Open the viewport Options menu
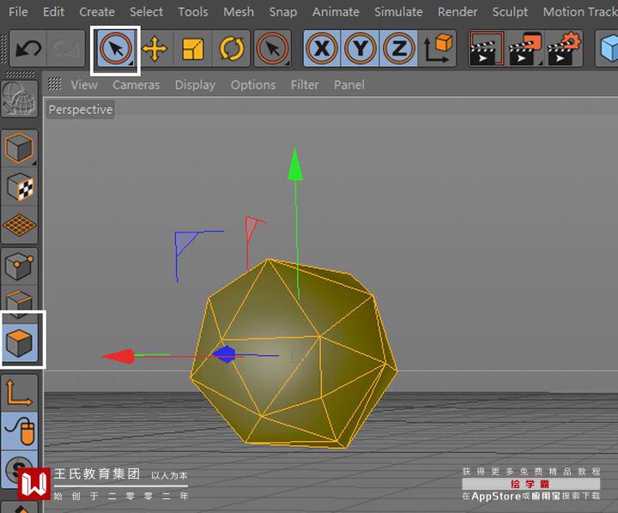 tap(253, 85)
